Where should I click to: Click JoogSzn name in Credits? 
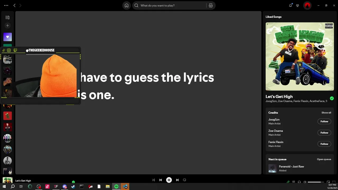(x=274, y=120)
